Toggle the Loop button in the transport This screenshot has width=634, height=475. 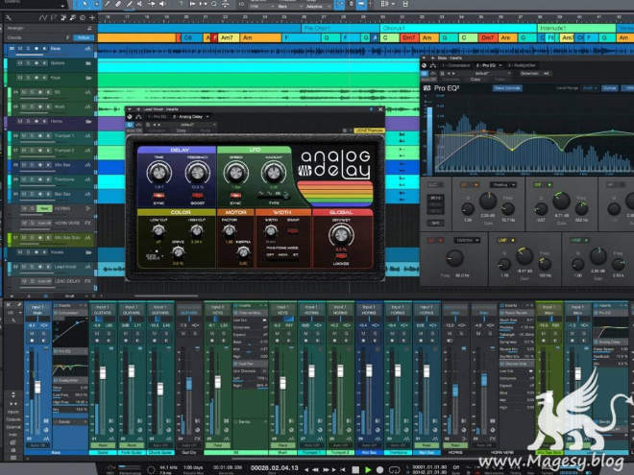click(x=394, y=470)
